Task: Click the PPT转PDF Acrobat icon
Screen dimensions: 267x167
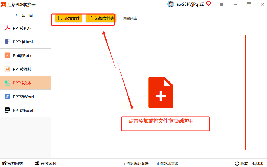Action: pos(7,28)
